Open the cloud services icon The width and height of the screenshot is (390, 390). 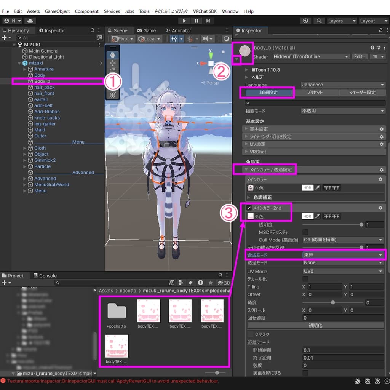(x=30, y=21)
